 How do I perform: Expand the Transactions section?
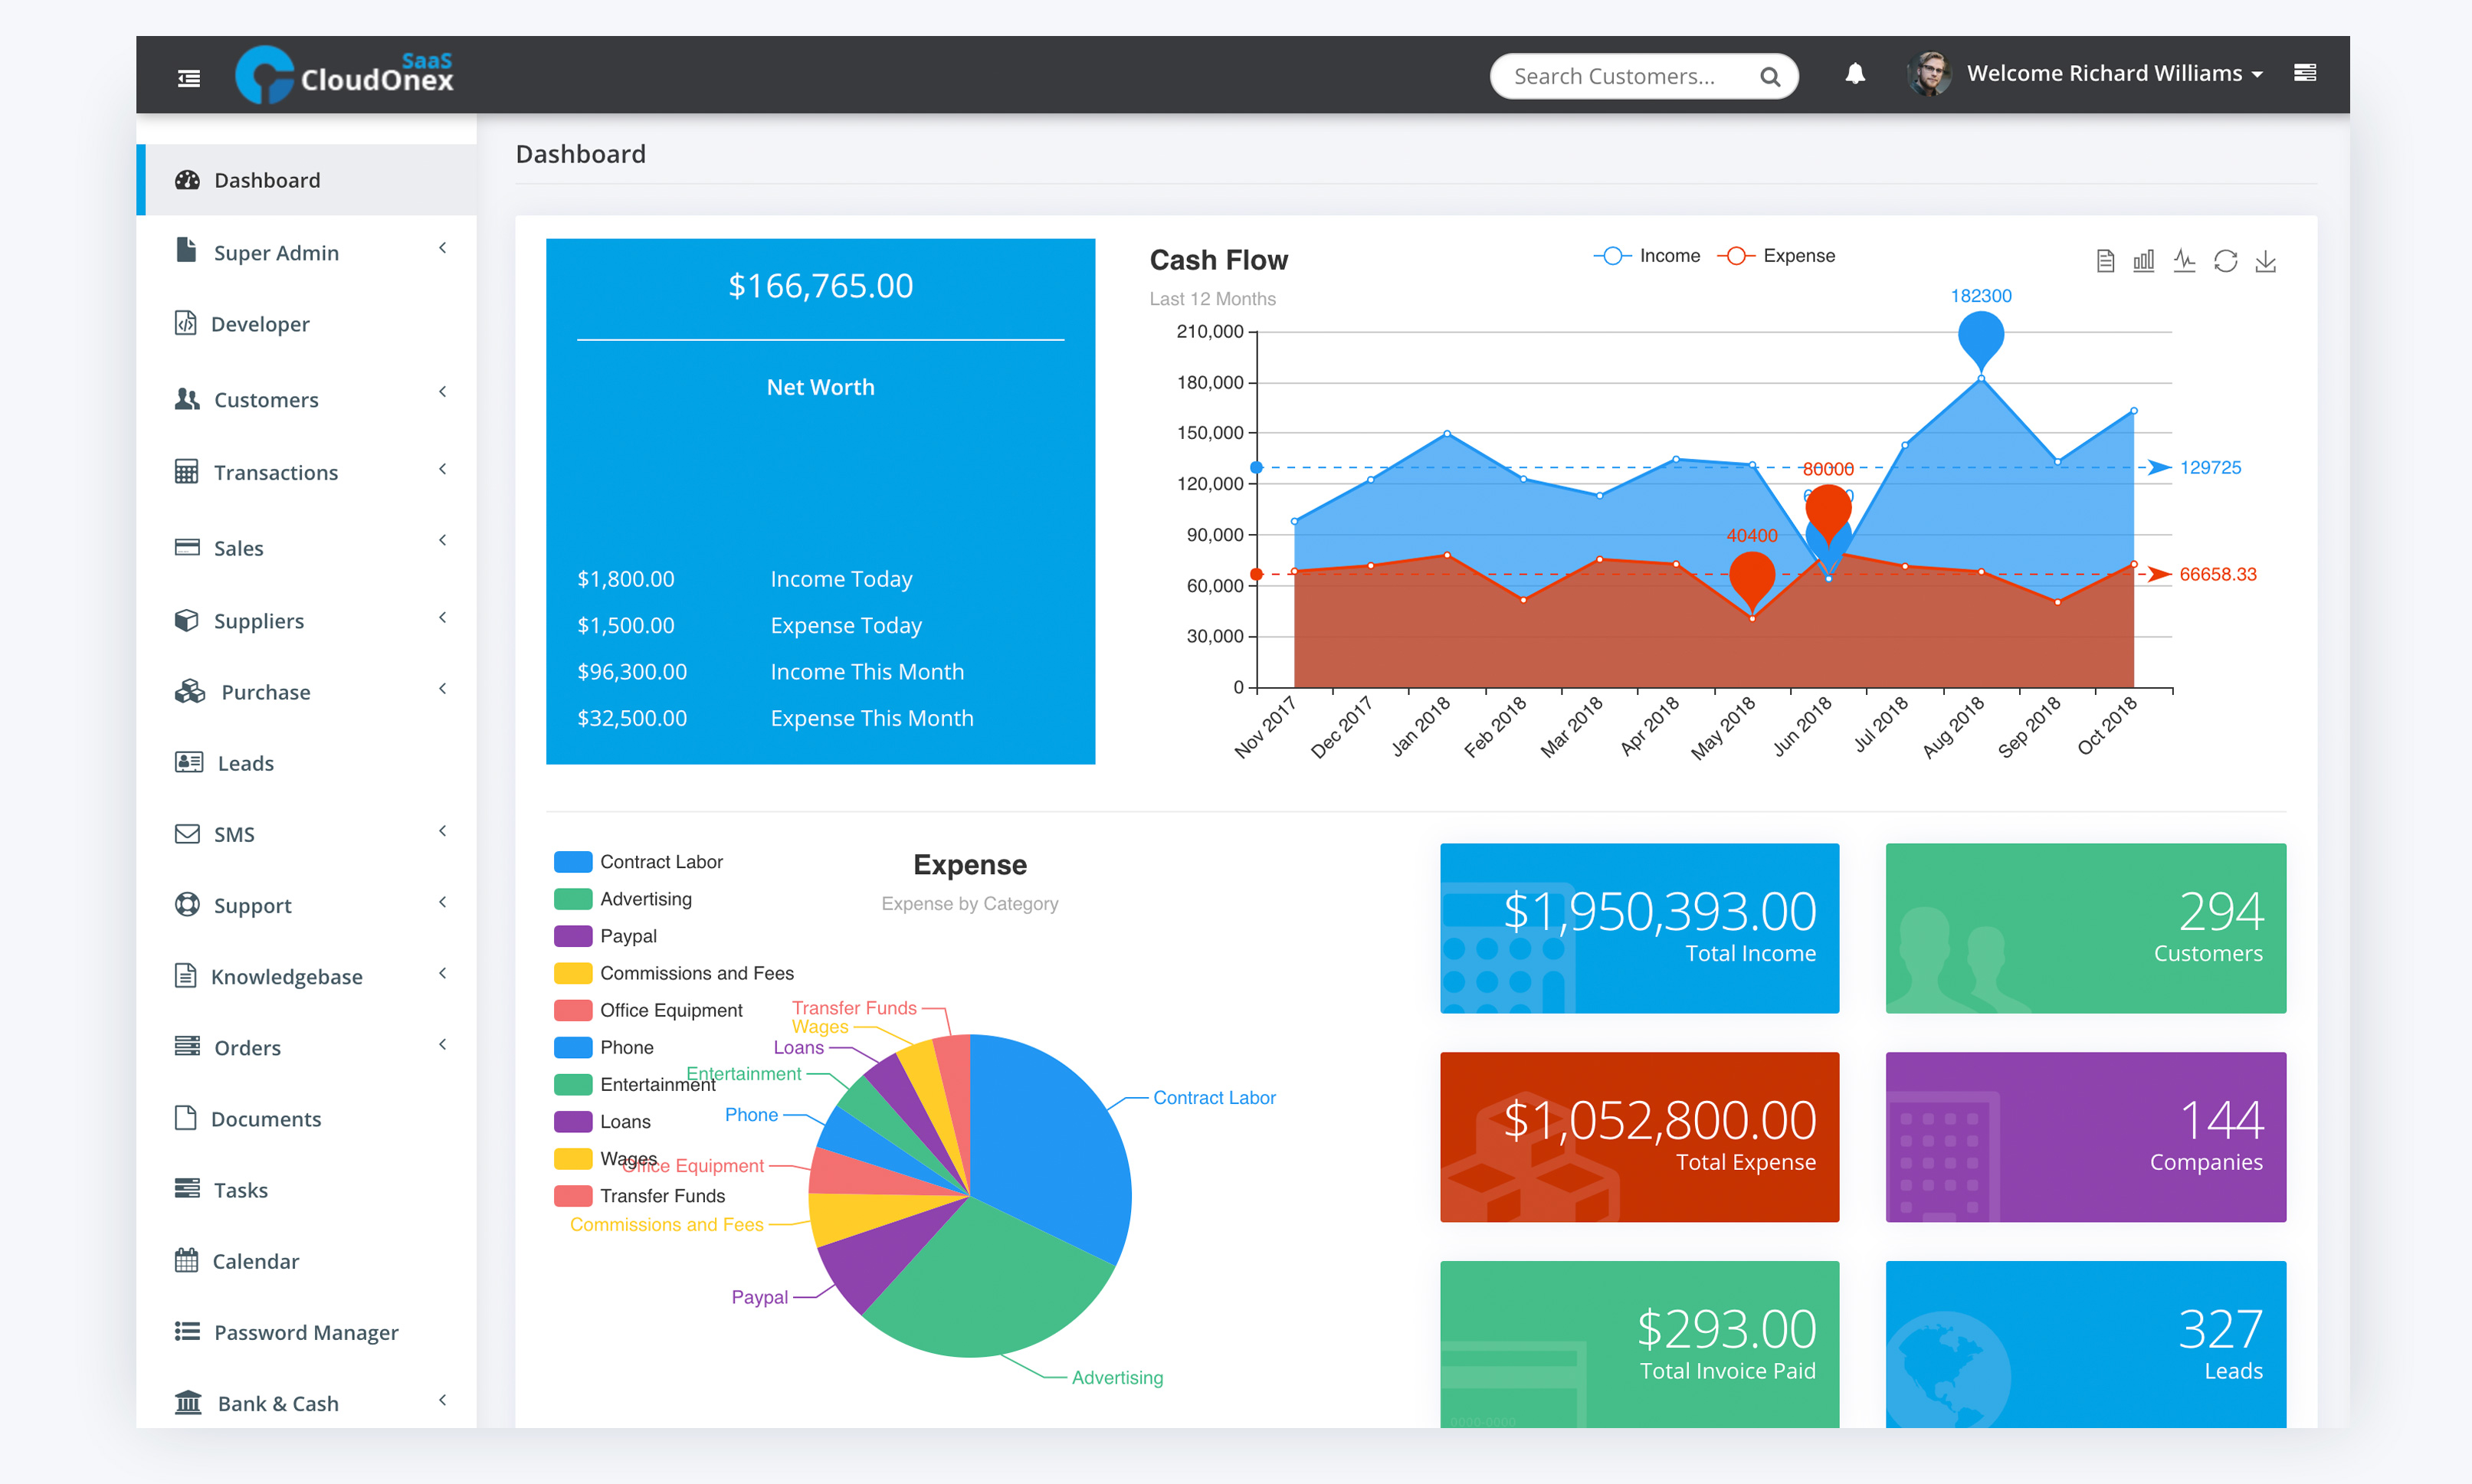coord(275,472)
